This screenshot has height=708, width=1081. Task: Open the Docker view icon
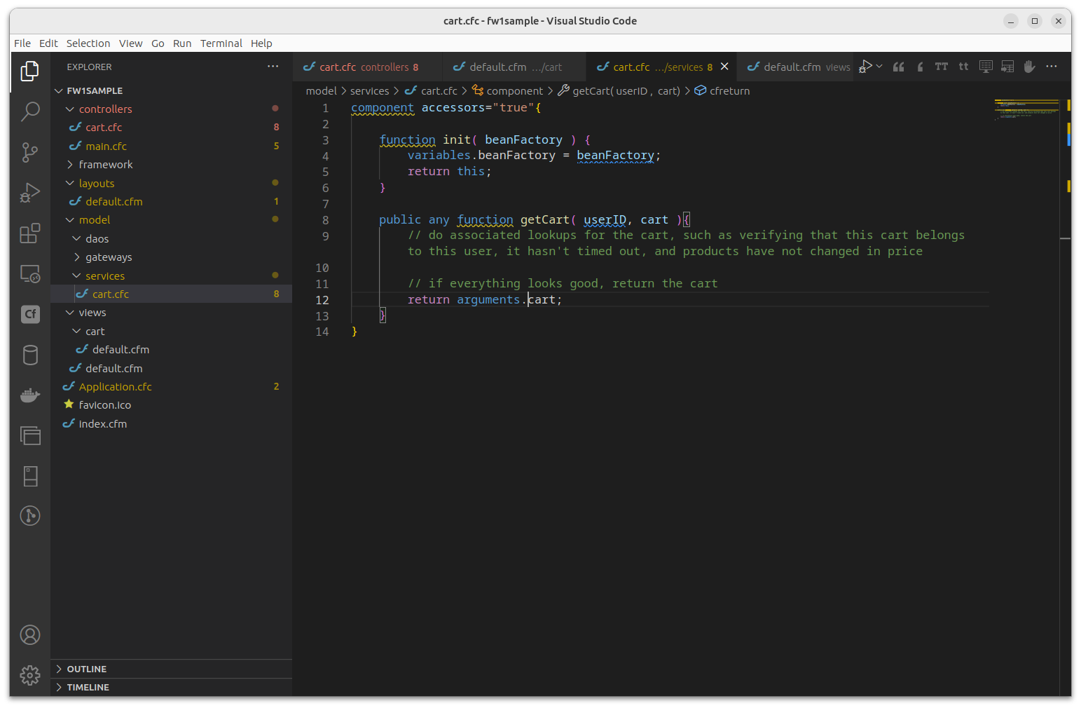[x=30, y=395]
